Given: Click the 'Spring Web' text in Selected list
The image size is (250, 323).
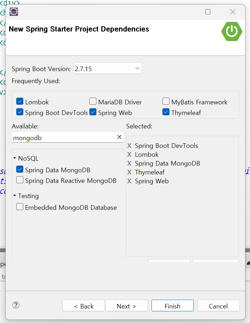Looking at the screenshot, I should [x=152, y=181].
